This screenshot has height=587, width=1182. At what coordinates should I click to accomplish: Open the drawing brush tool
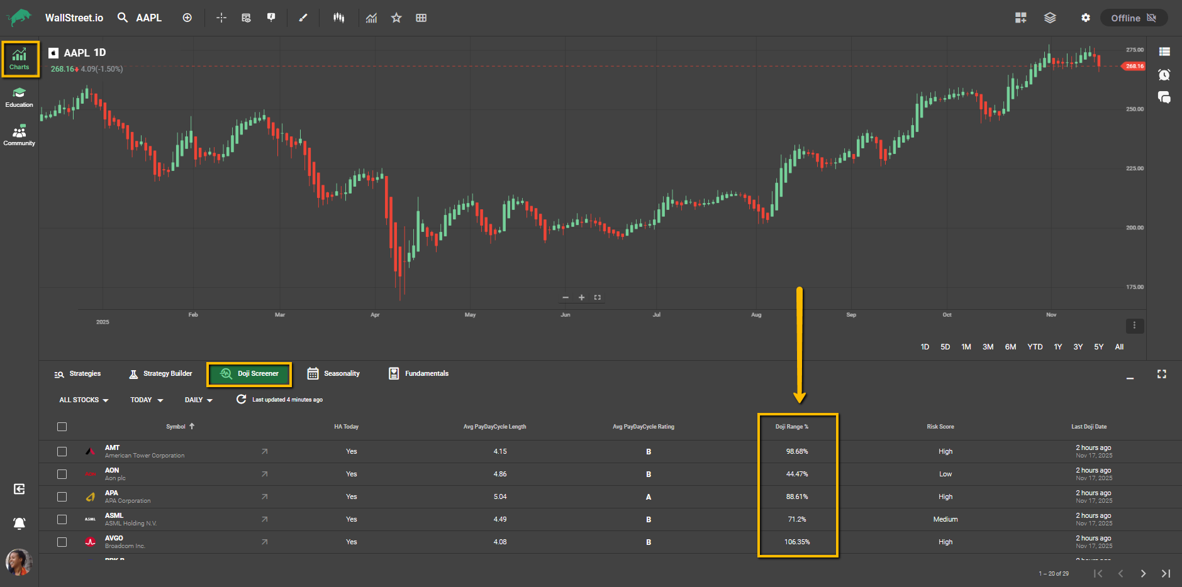pyautogui.click(x=303, y=18)
